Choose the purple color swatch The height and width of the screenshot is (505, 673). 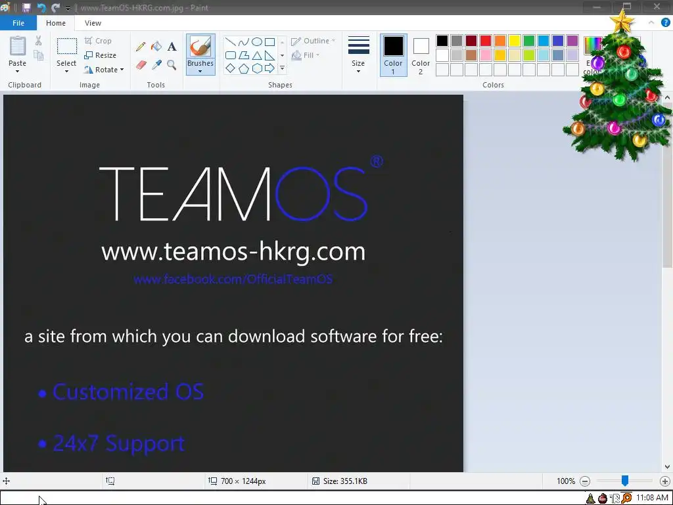click(572, 41)
